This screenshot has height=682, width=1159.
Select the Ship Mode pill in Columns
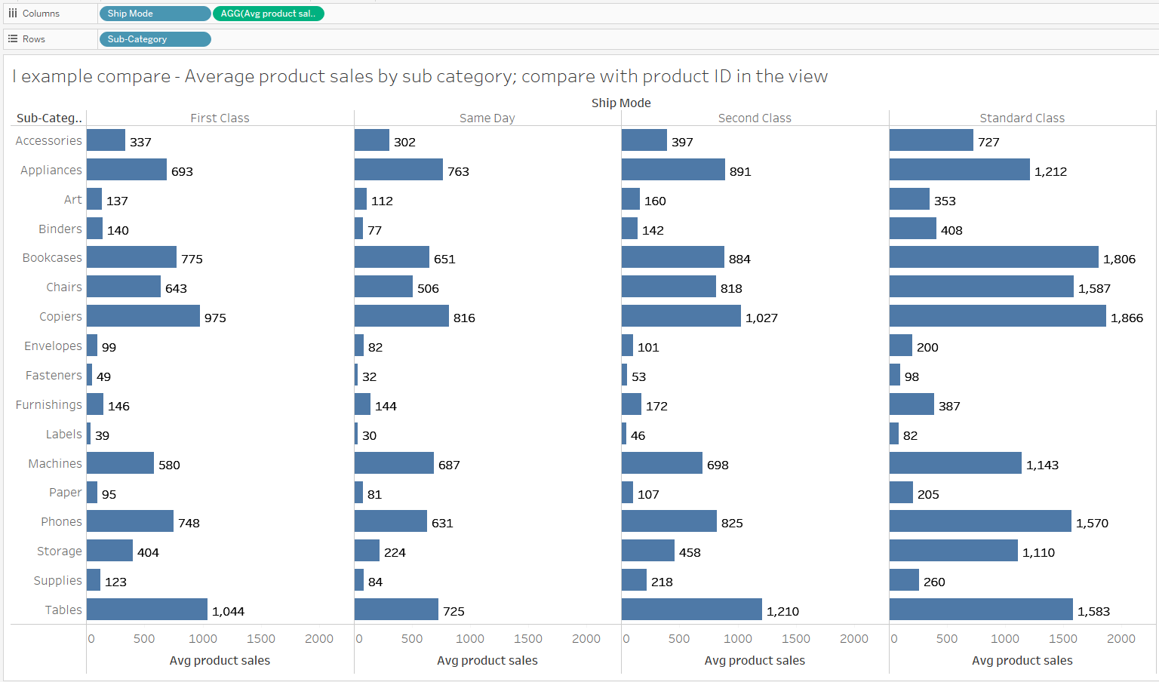pyautogui.click(x=155, y=14)
